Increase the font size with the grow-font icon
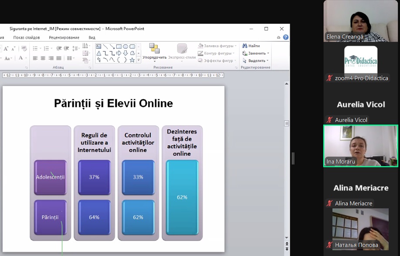Viewport: 400px width, 256px height. 6,48
